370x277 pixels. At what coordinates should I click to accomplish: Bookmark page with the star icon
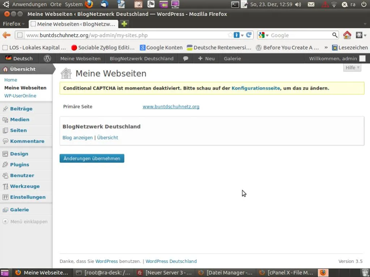click(x=230, y=35)
